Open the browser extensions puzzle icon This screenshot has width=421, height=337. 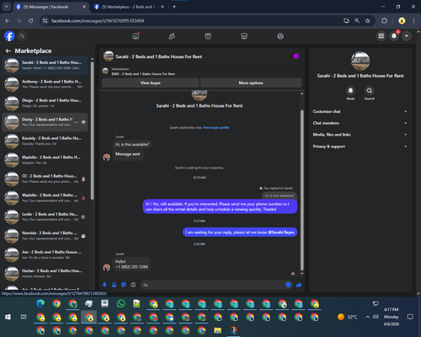point(384,21)
